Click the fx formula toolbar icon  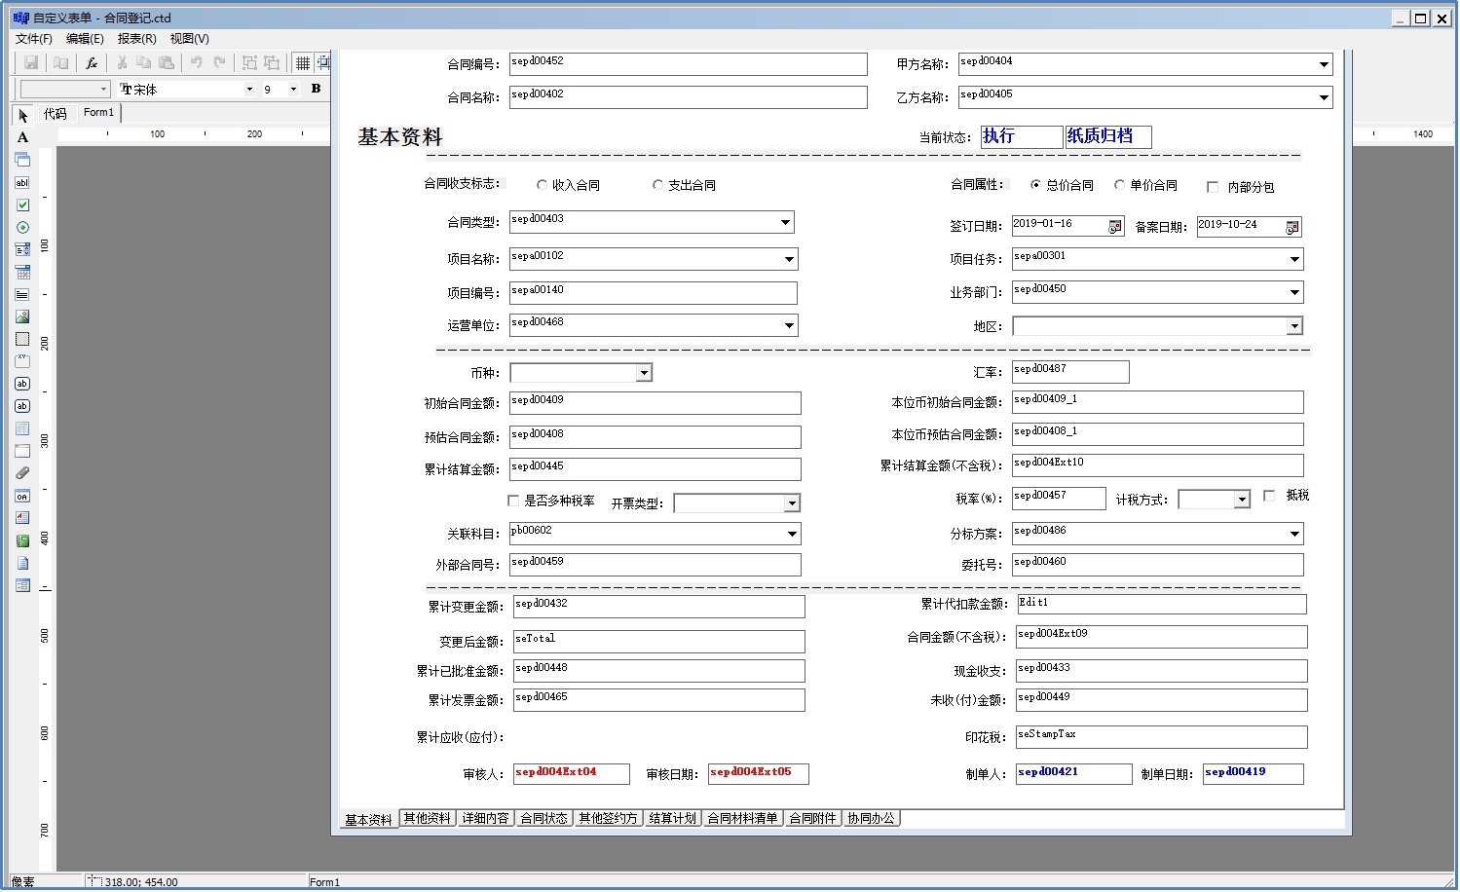91,62
